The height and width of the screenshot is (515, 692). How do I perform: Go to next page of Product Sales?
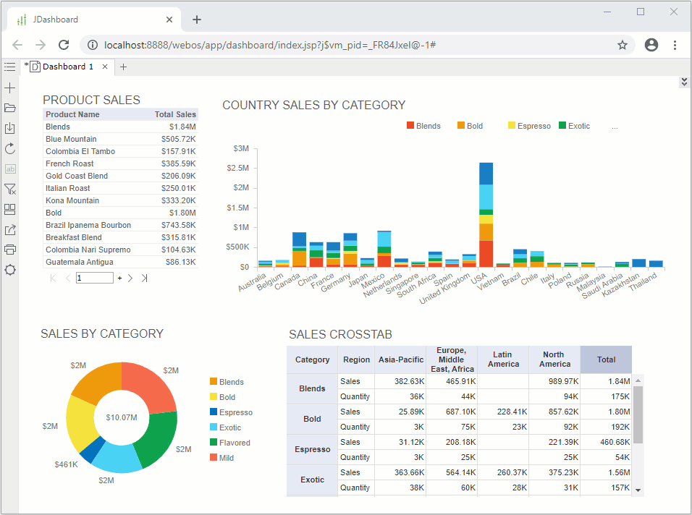tap(130, 278)
